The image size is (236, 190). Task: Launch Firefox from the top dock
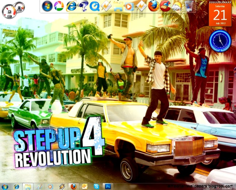[152, 6]
